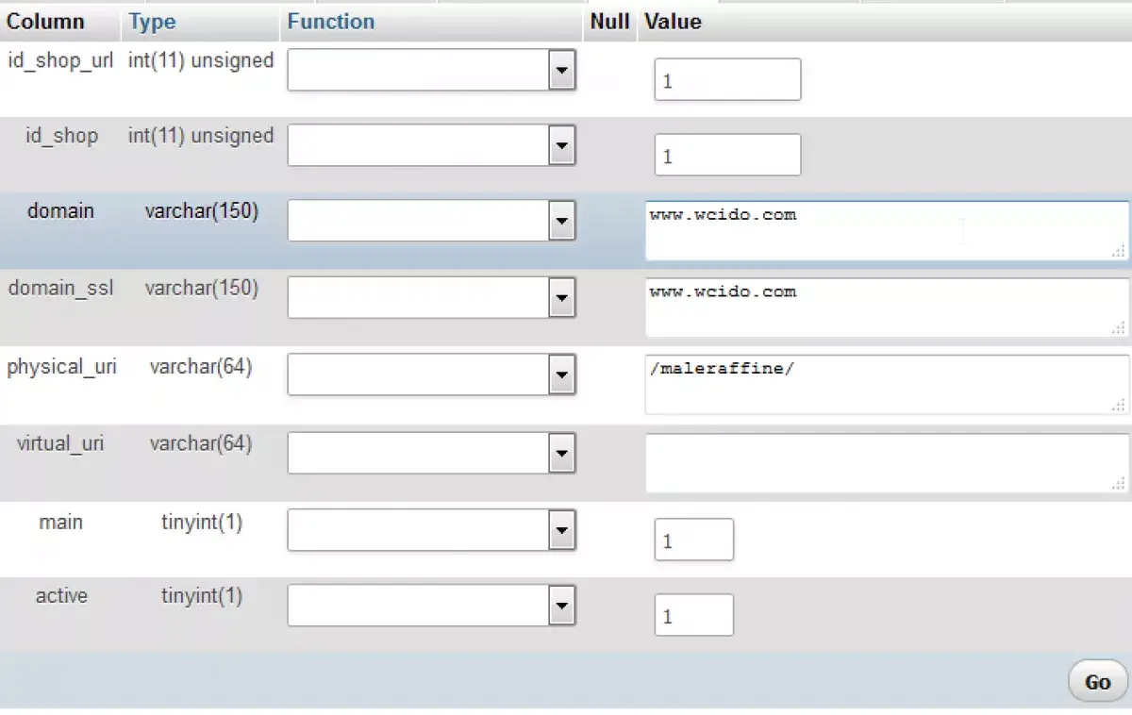Click the id_shop column name

tap(61, 136)
